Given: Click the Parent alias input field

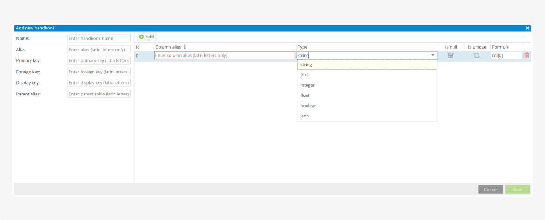Looking at the screenshot, I should (x=99, y=94).
